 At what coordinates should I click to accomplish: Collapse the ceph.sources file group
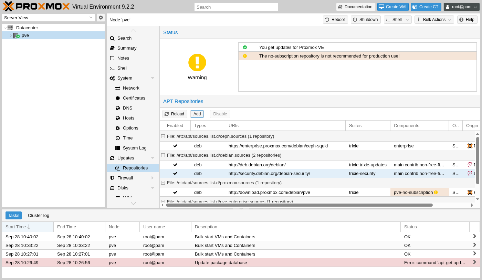point(163,136)
